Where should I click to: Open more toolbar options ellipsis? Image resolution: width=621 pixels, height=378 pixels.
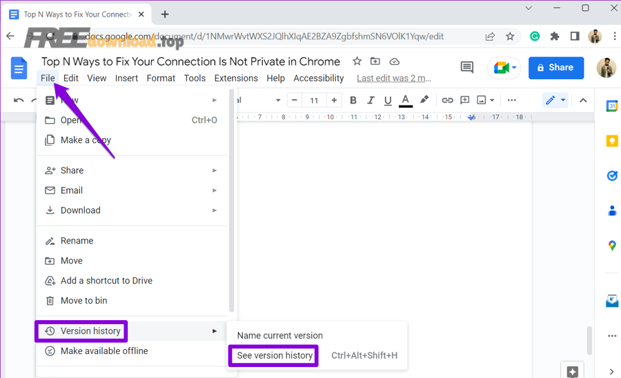point(512,100)
